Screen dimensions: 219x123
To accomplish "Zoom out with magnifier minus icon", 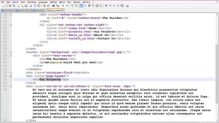I will (67, 6).
